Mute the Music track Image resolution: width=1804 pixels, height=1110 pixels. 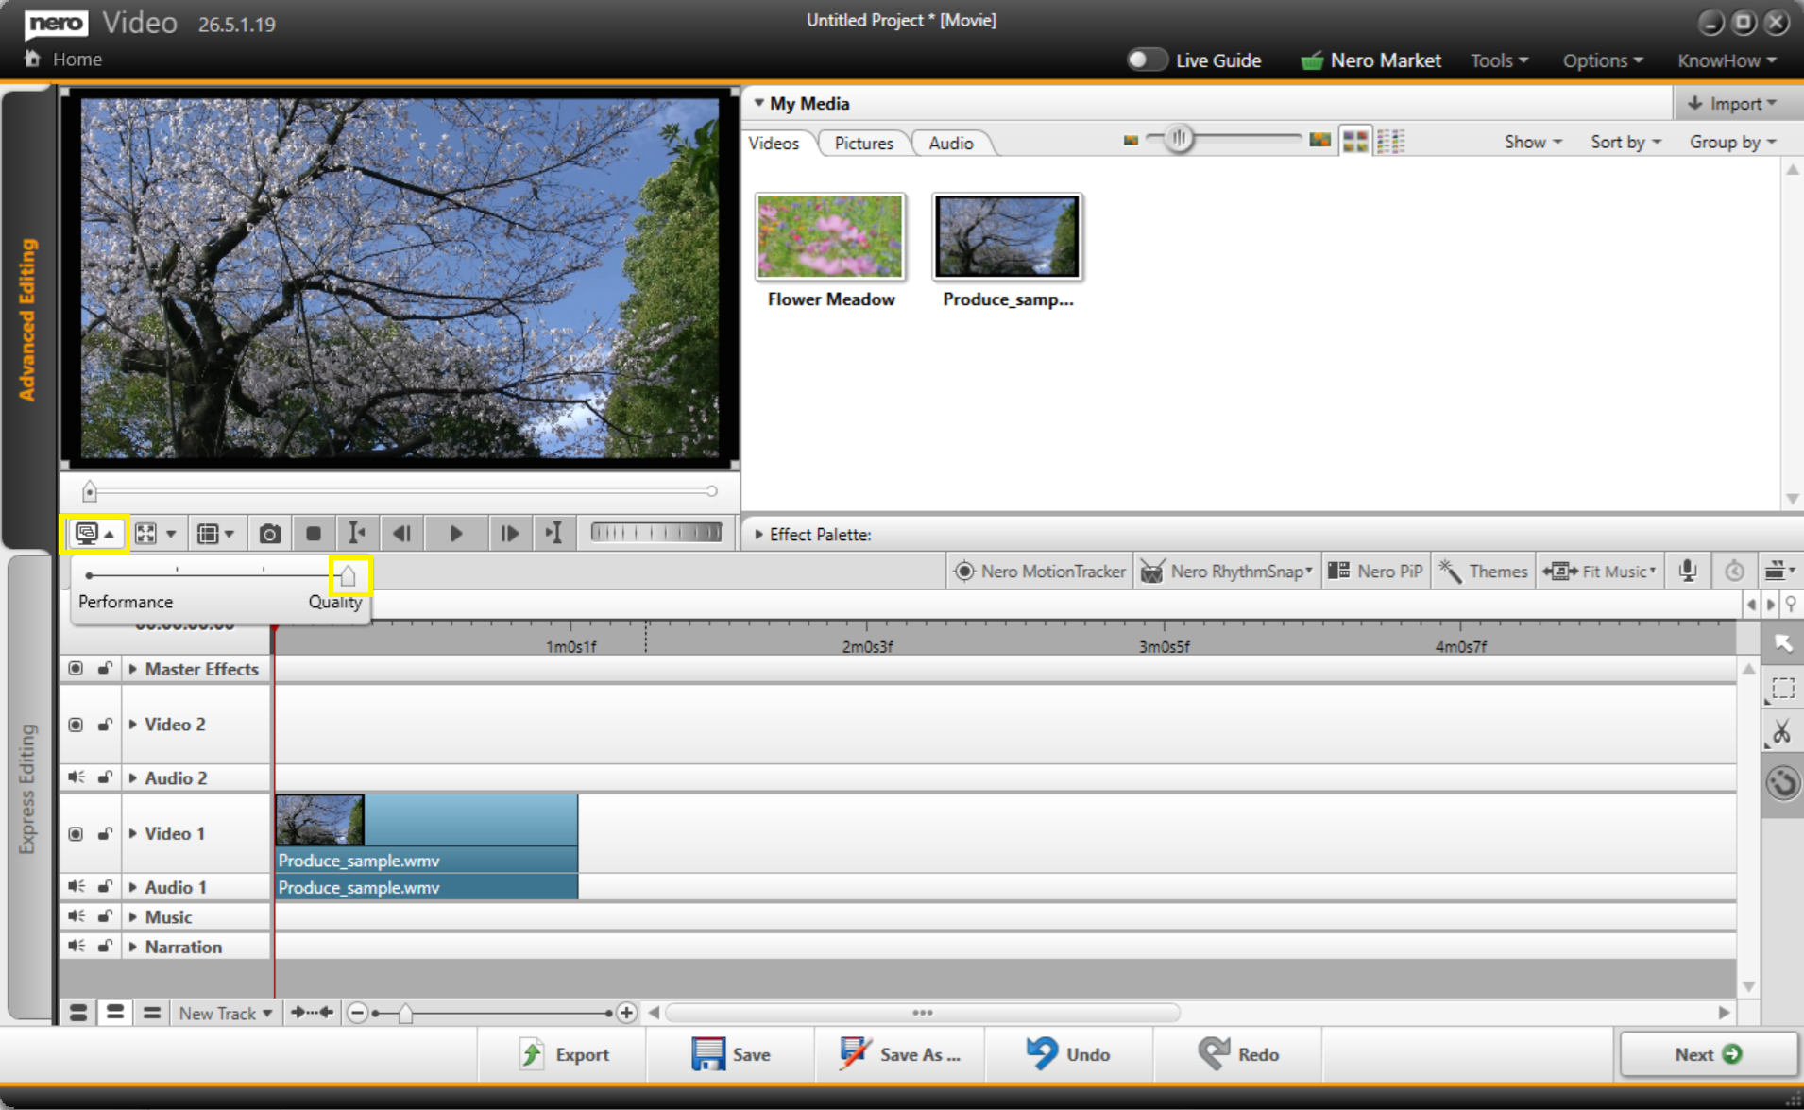[x=76, y=916]
